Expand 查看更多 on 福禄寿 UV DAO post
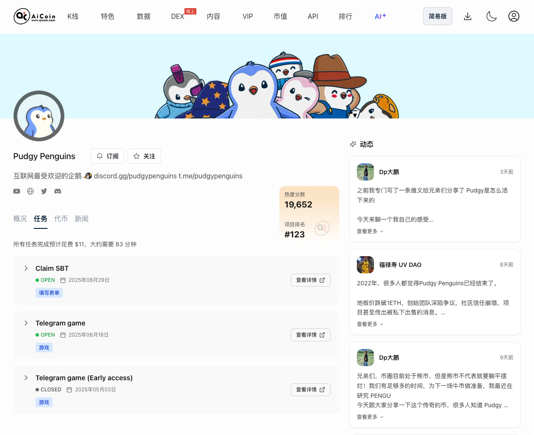Image resolution: width=534 pixels, height=435 pixels. (x=371, y=324)
